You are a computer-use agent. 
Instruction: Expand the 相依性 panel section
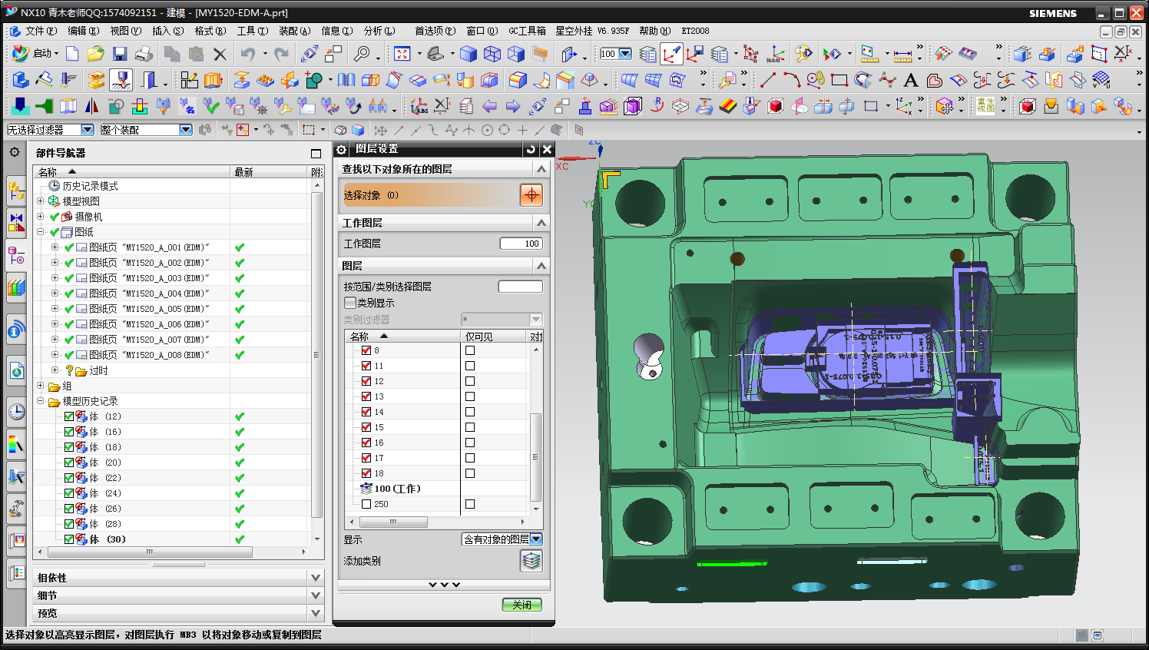pos(315,578)
